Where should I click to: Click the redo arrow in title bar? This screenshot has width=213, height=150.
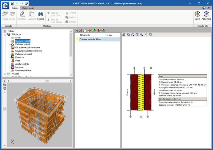tap(22, 3)
